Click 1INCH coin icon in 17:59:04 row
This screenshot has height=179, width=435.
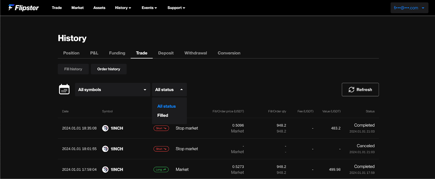[105, 169]
